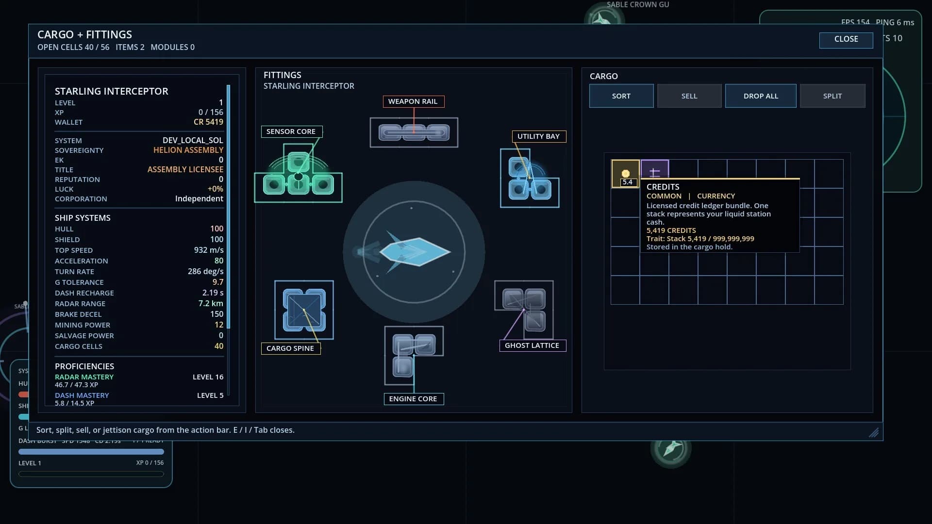
Task: Sort the cargo hold
Action: click(621, 96)
